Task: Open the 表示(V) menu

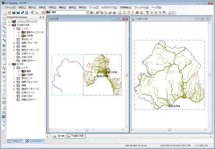Action: pyautogui.click(x=32, y=7)
